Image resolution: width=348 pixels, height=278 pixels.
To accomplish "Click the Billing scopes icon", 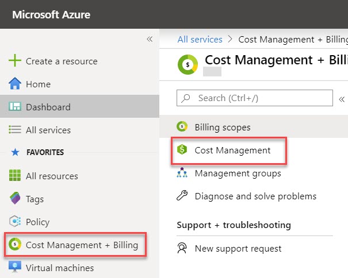I will (182, 127).
